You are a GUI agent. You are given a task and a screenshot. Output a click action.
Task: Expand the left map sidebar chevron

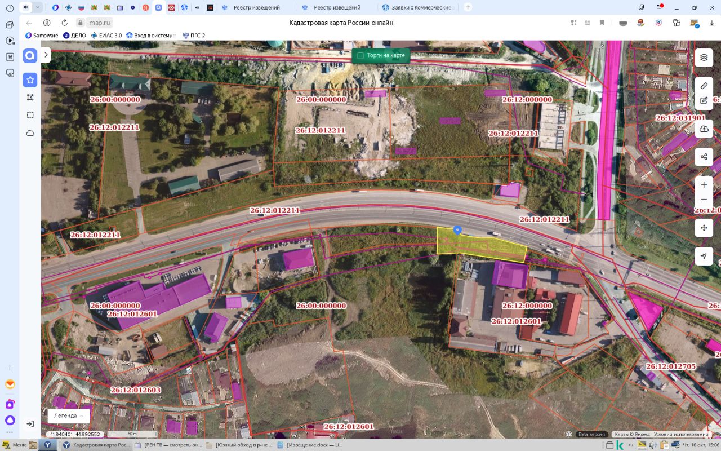[46, 55]
